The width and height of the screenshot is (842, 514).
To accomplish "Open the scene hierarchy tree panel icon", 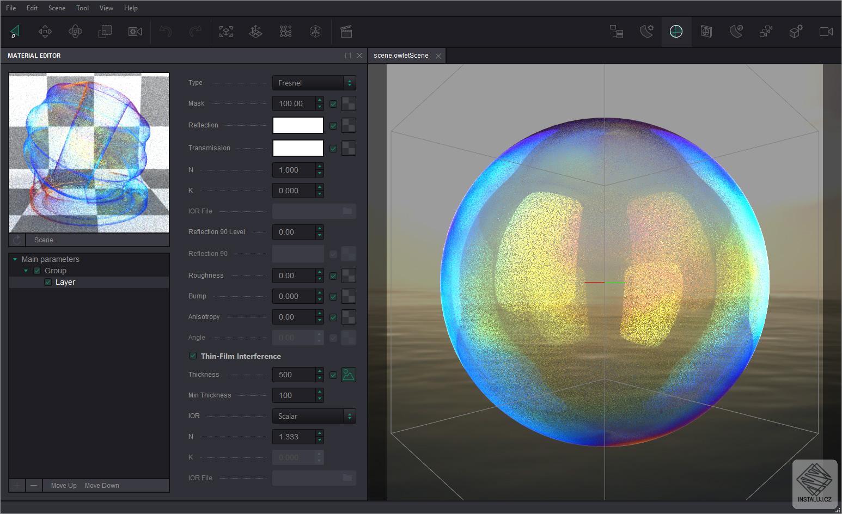I will click(616, 32).
